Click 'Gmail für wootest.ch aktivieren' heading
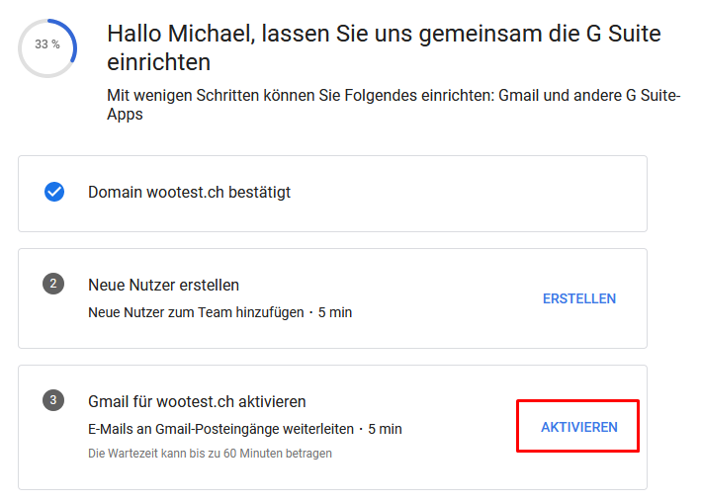 pos(197,401)
